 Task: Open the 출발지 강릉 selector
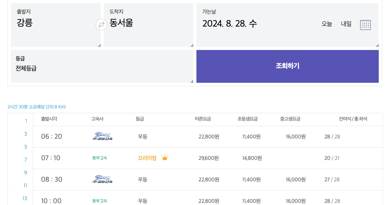pyautogui.click(x=56, y=25)
